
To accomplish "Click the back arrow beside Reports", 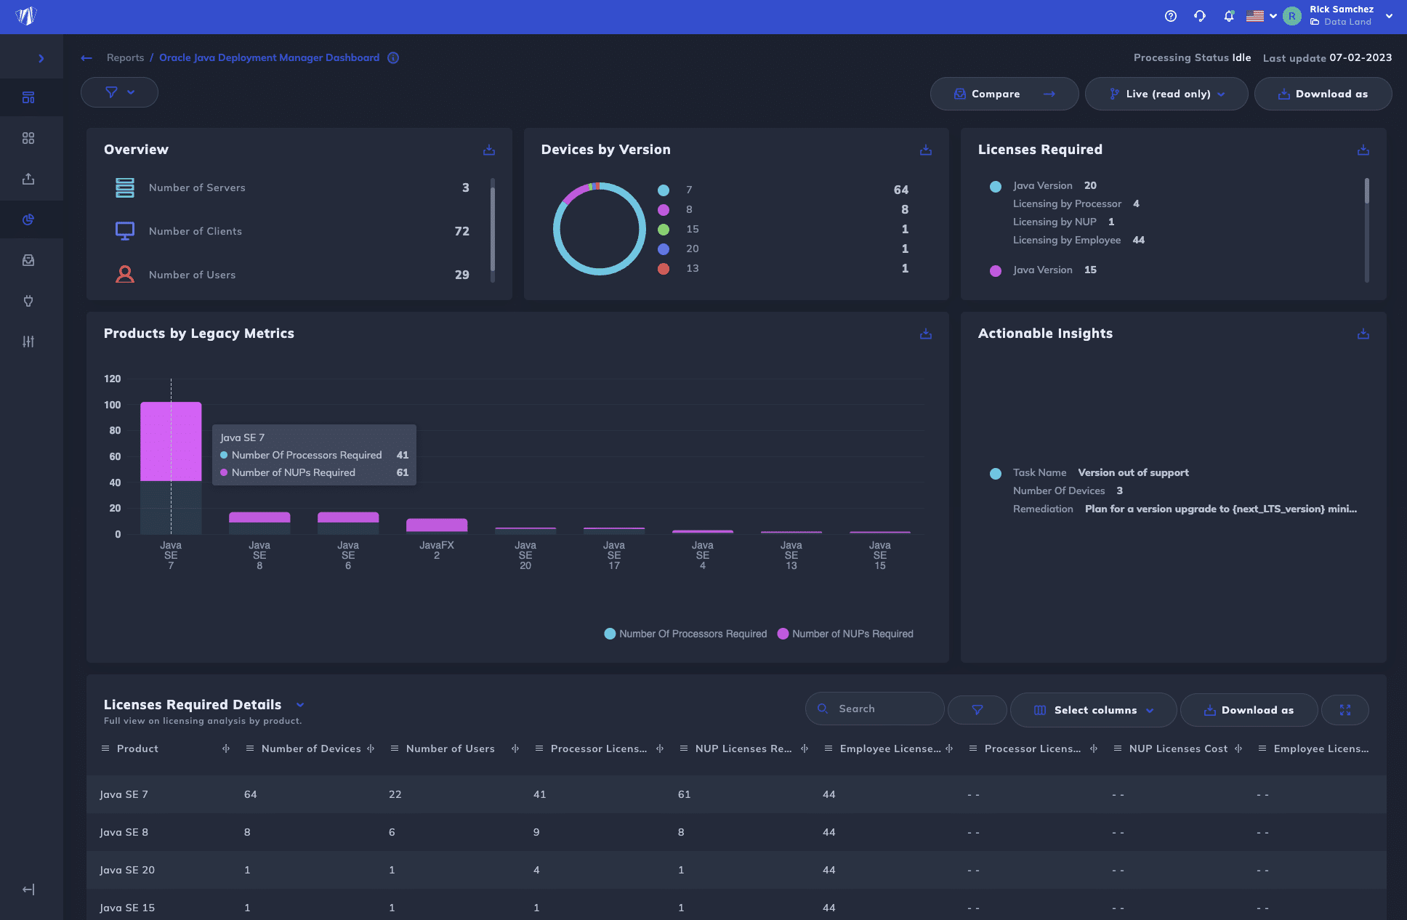I will tap(86, 58).
